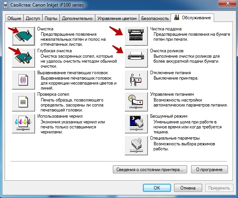Screen dimensions: 238x198
Task: Switch to the Общие tab
Action: (x=14, y=18)
